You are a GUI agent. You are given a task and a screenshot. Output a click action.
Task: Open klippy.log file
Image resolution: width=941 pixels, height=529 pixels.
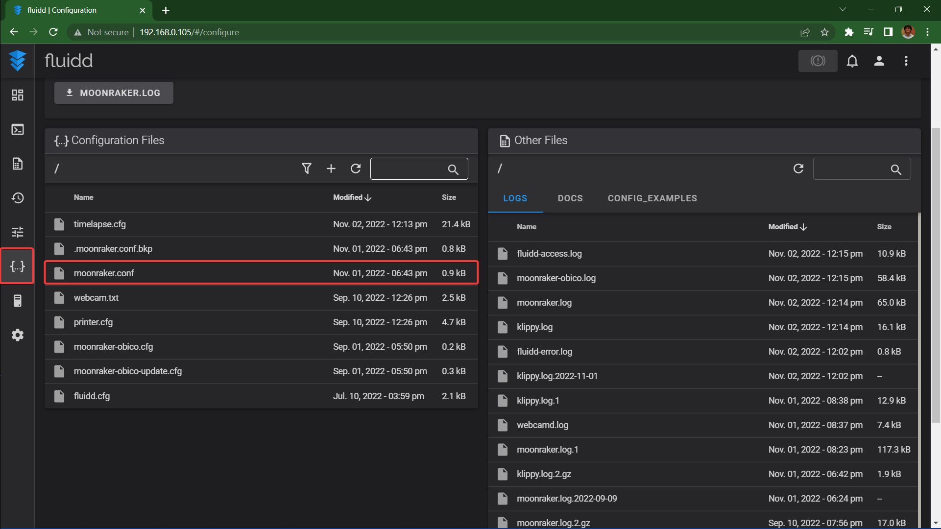pyautogui.click(x=703, y=327)
